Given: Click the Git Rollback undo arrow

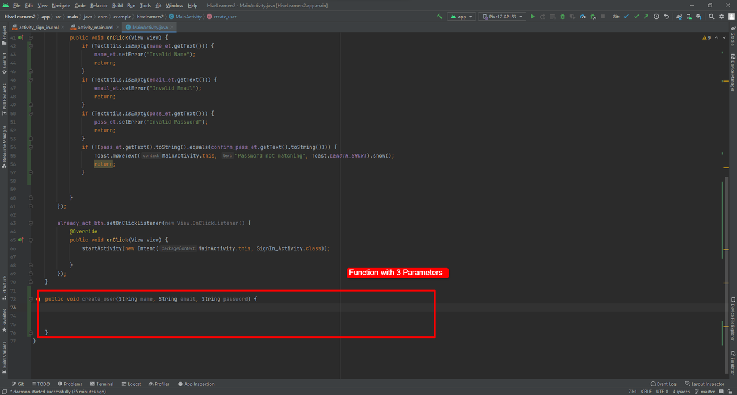Looking at the screenshot, I should [667, 17].
